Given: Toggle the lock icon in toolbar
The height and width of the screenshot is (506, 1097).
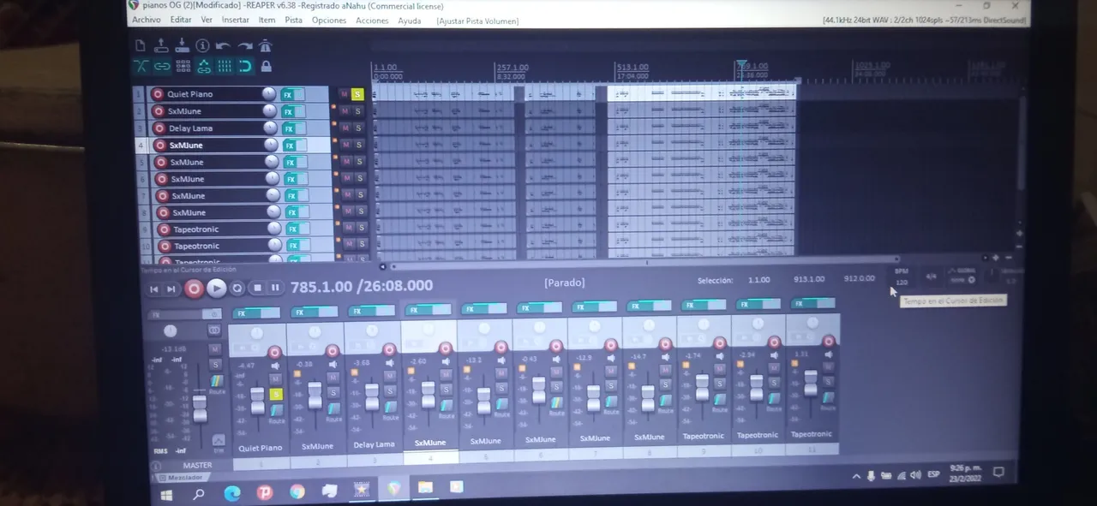Looking at the screenshot, I should [x=266, y=66].
